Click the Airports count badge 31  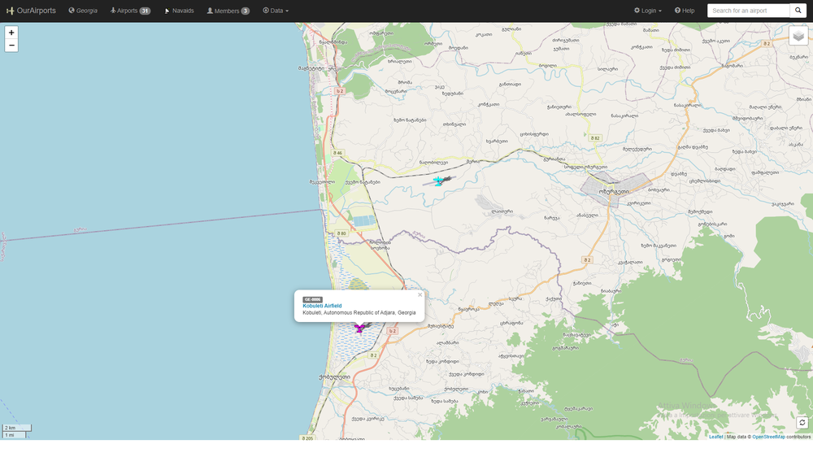tap(145, 11)
